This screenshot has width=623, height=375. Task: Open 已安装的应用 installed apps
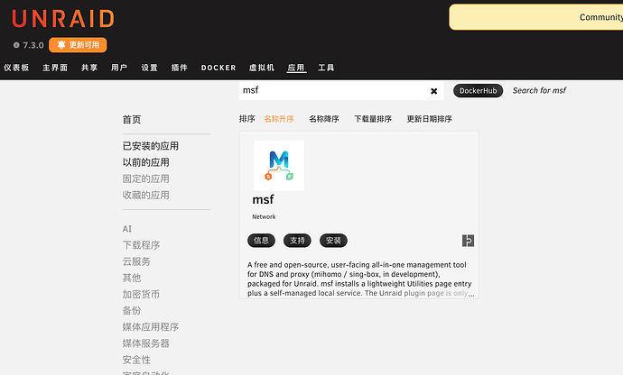(x=151, y=146)
